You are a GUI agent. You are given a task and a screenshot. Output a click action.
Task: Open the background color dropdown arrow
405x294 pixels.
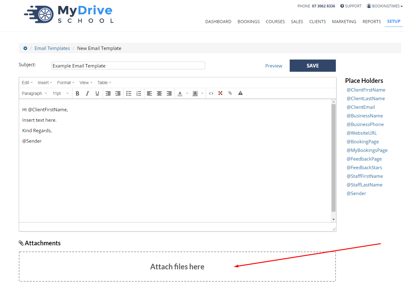pos(202,93)
